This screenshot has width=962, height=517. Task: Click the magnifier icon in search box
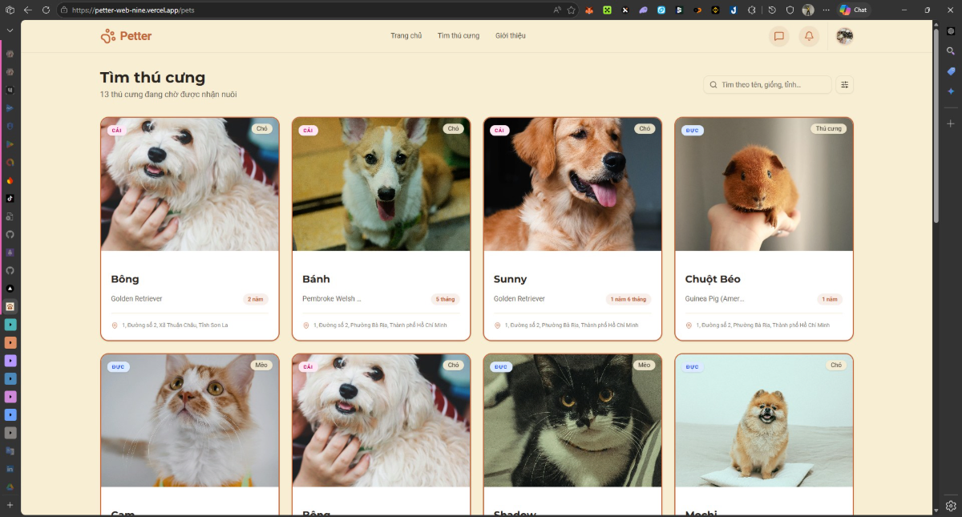(x=713, y=84)
